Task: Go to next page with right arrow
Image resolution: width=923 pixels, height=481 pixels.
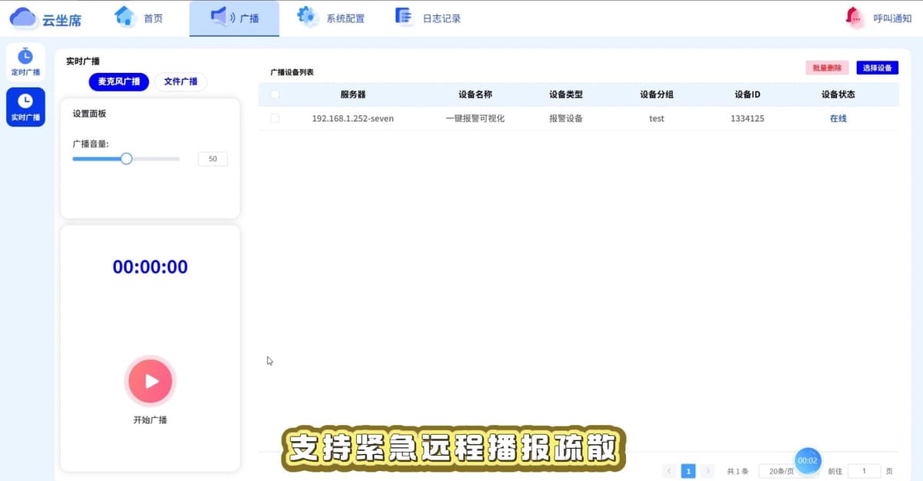Action: click(x=708, y=471)
